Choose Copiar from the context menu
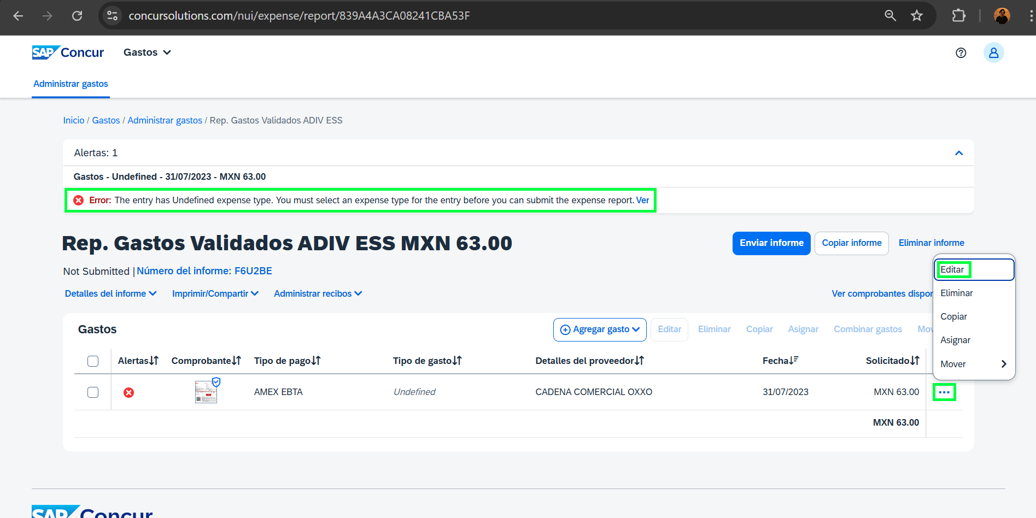The width and height of the screenshot is (1036, 518). [x=974, y=317]
